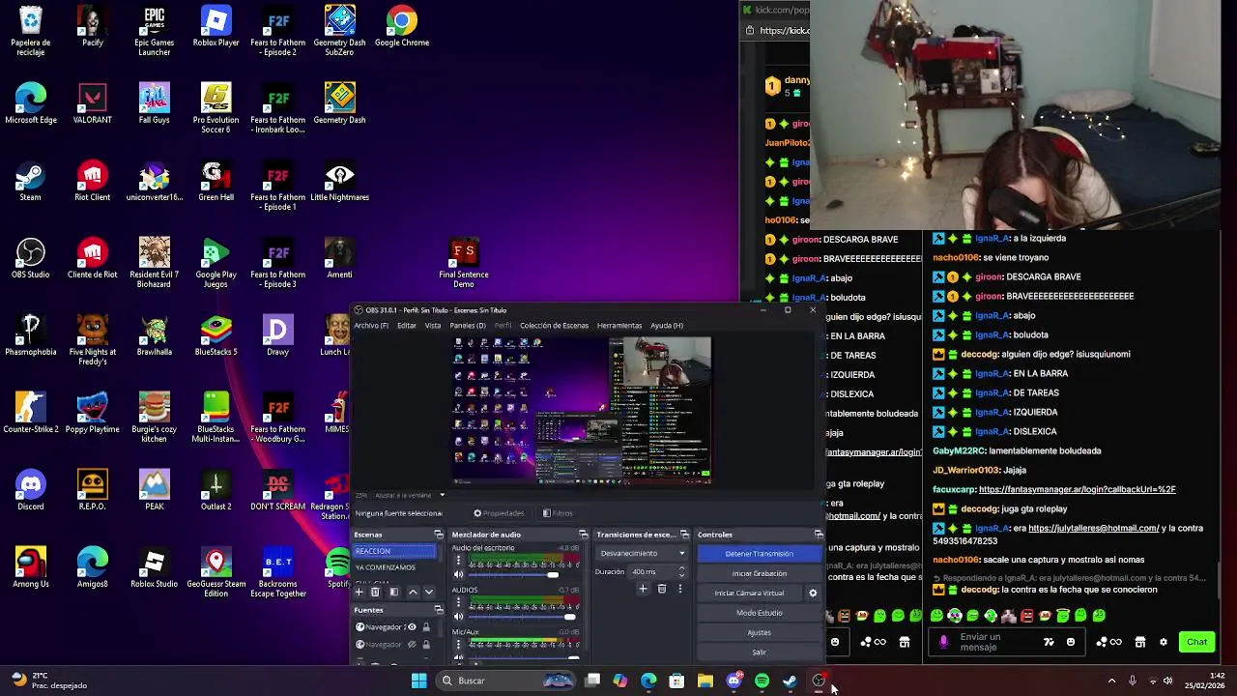
Task: Open Colección de Escenas menu
Action: pos(554,326)
